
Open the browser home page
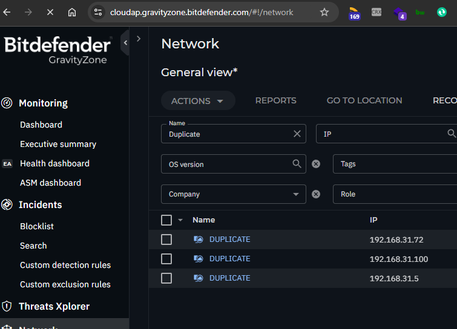tap(71, 12)
